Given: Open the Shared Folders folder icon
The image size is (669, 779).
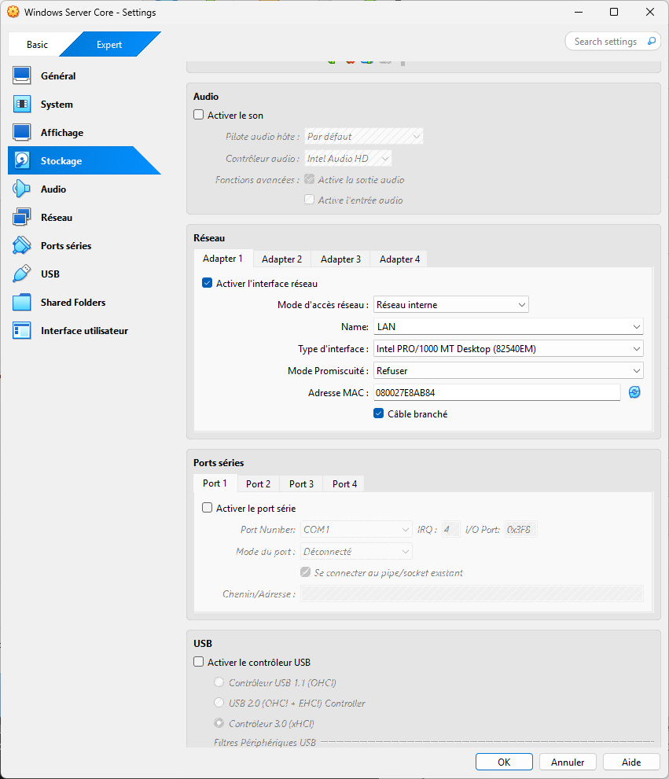Looking at the screenshot, I should 22,302.
